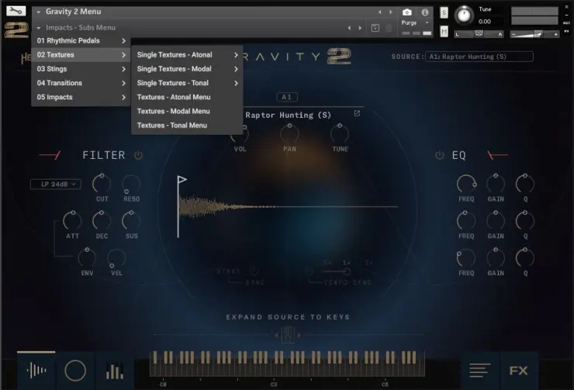Open the external browse icon beside Raptor Hunting
Viewport: 574px width, 390px height.
tap(358, 114)
